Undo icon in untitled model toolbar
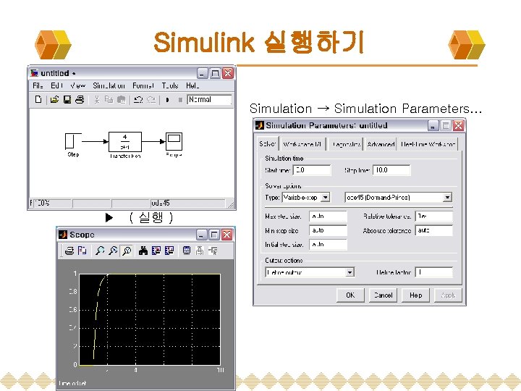Viewport: 521px width, 391px height. point(138,99)
